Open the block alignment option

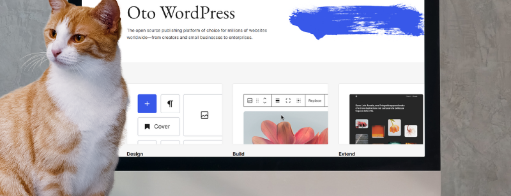pyautogui.click(x=278, y=101)
